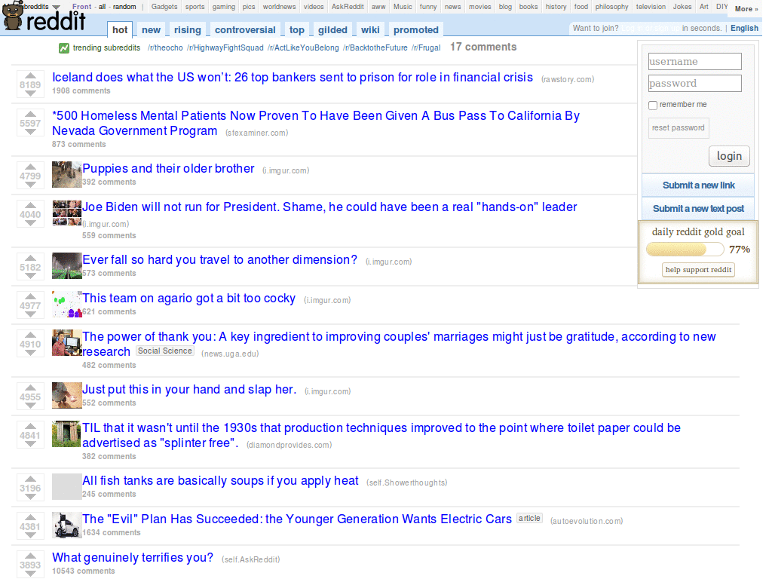Click the random subreddit link
Image resolution: width=772 pixels, height=579 pixels.
(124, 7)
